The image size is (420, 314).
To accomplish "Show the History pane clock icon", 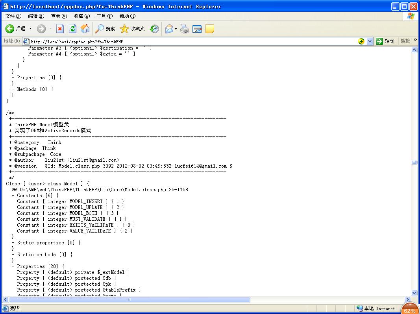I will point(154,29).
